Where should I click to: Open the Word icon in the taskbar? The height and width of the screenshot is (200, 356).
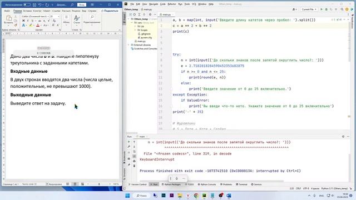coord(229,196)
